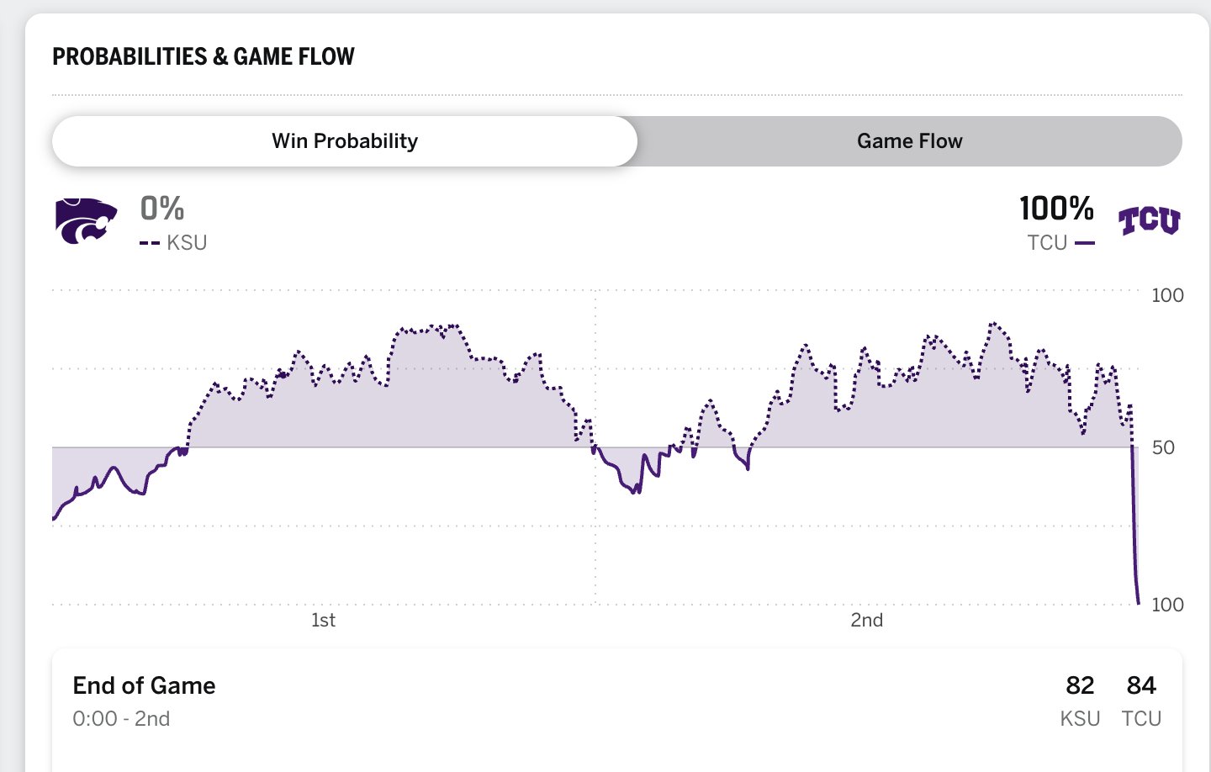Click KSU's final score of 82
The image size is (1211, 772).
click(x=1080, y=685)
